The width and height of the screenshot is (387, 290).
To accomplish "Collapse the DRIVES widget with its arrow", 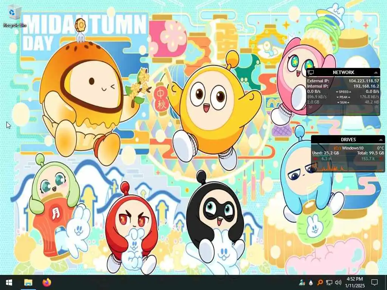I will pos(381,140).
